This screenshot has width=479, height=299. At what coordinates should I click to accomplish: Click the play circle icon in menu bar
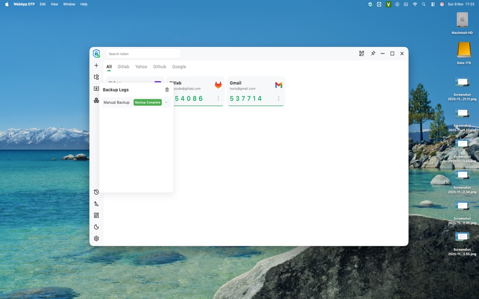click(397, 4)
